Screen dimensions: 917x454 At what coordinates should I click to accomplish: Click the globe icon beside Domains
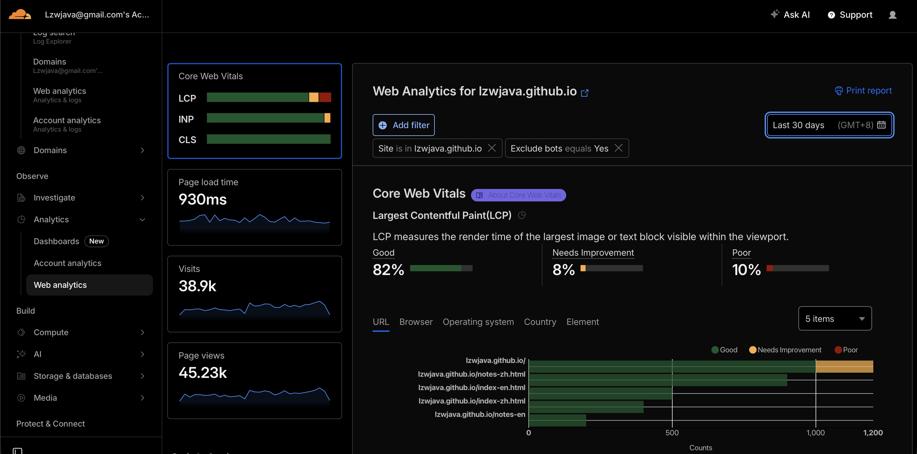point(21,150)
